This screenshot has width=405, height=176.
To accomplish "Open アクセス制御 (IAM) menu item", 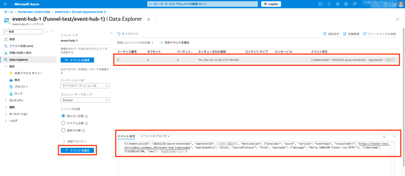I will [21, 46].
